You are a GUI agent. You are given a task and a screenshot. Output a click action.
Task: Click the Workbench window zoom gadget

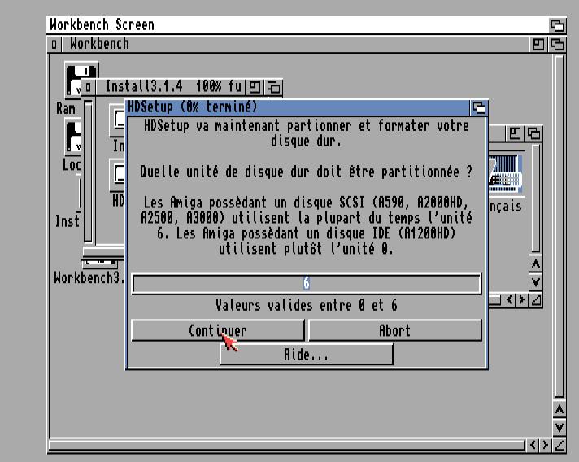pyautogui.click(x=539, y=44)
